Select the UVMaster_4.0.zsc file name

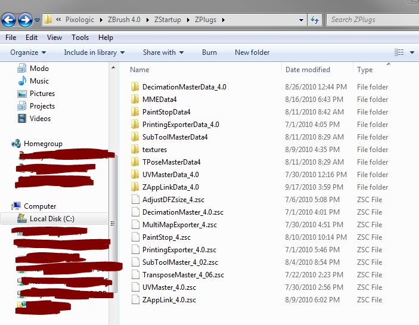coord(169,287)
